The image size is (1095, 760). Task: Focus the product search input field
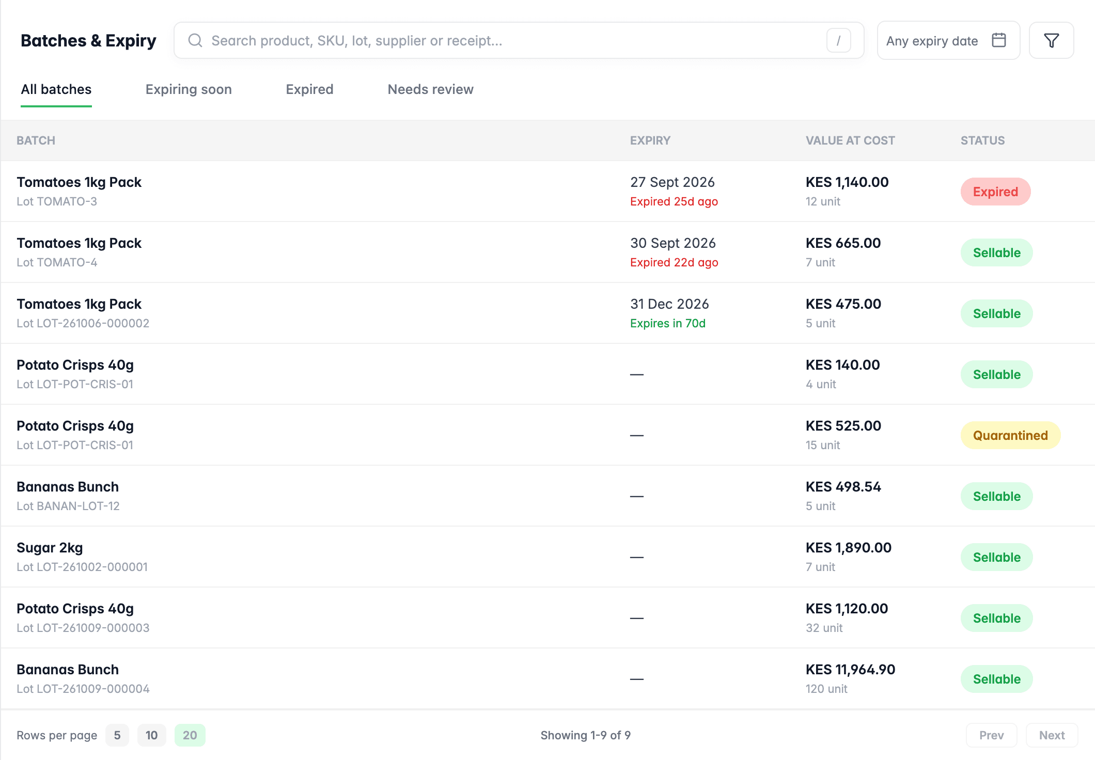(519, 40)
